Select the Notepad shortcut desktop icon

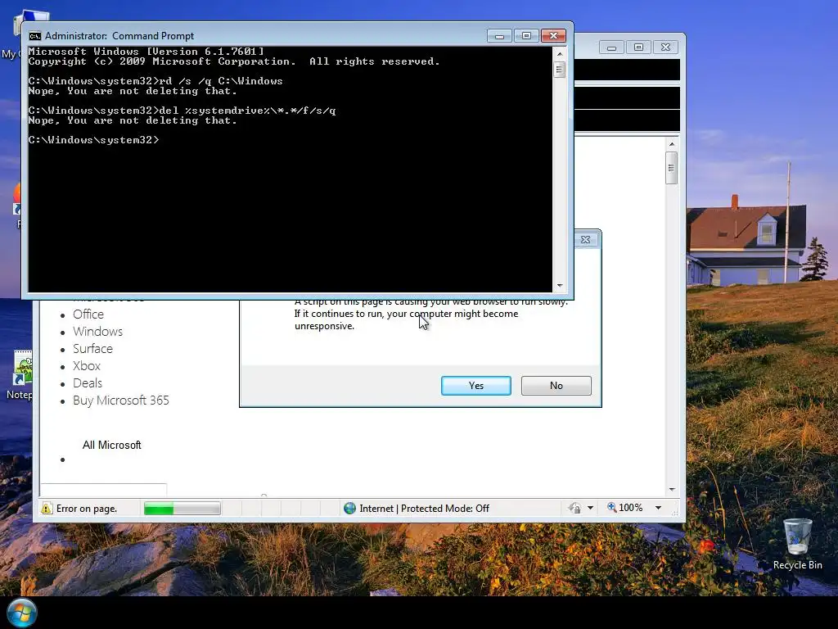point(18,375)
